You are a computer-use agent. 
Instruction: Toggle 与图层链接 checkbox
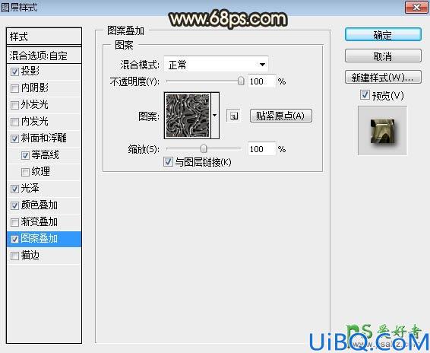pos(168,162)
